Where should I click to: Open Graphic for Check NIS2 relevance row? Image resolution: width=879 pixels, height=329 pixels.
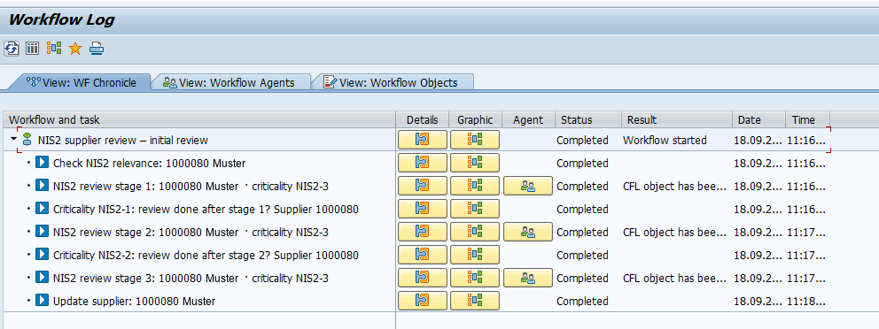[x=475, y=163]
